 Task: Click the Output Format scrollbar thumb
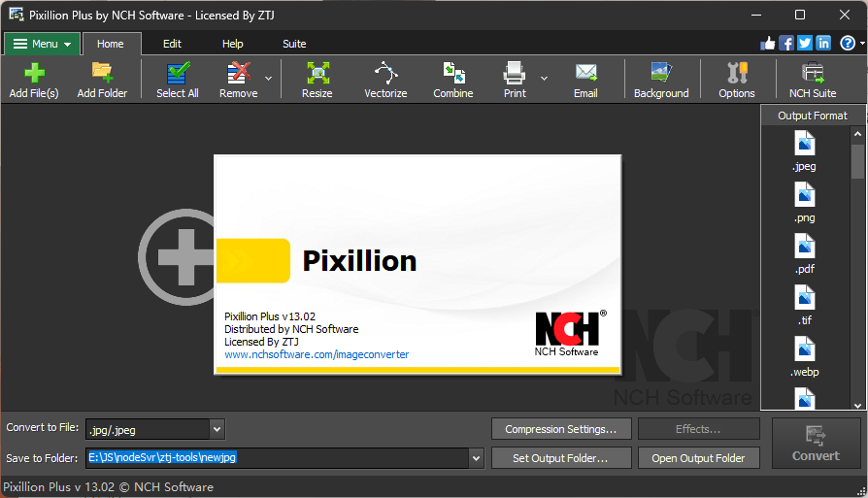[x=857, y=161]
